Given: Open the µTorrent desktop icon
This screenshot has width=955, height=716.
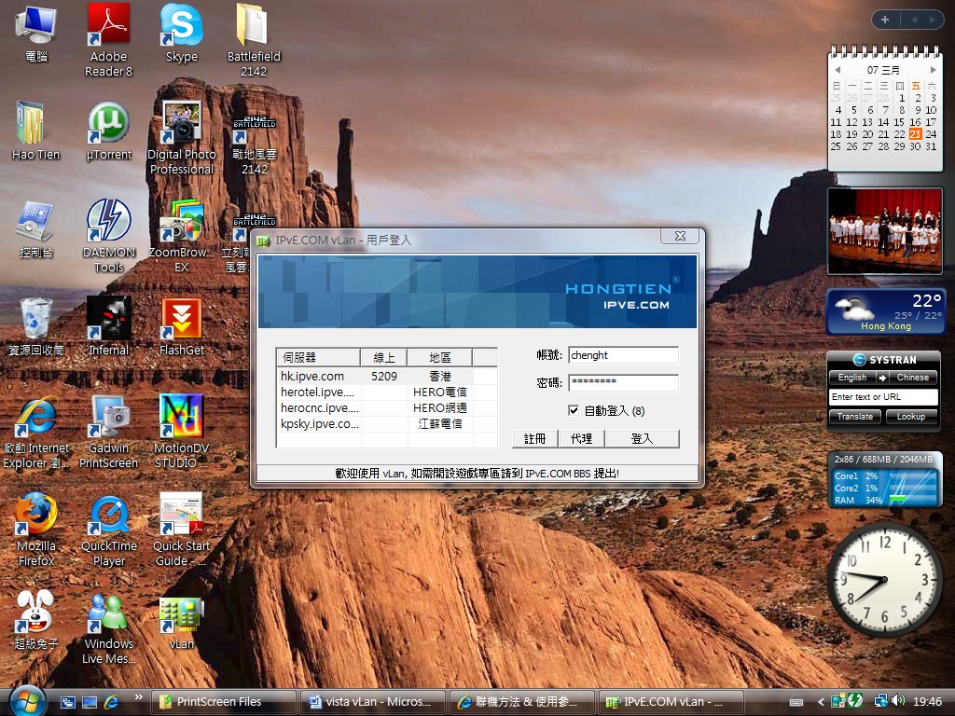Looking at the screenshot, I should click(108, 124).
